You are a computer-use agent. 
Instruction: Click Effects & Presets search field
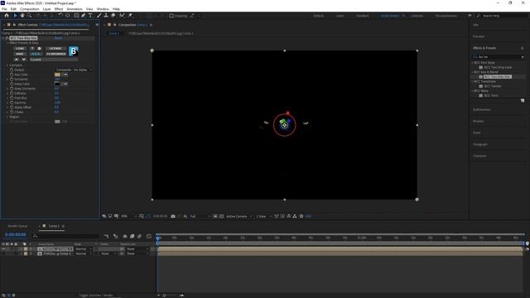point(499,57)
